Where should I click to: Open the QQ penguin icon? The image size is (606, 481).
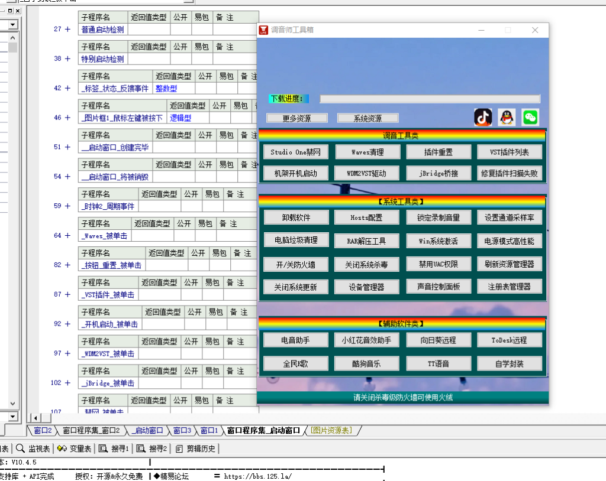506,117
